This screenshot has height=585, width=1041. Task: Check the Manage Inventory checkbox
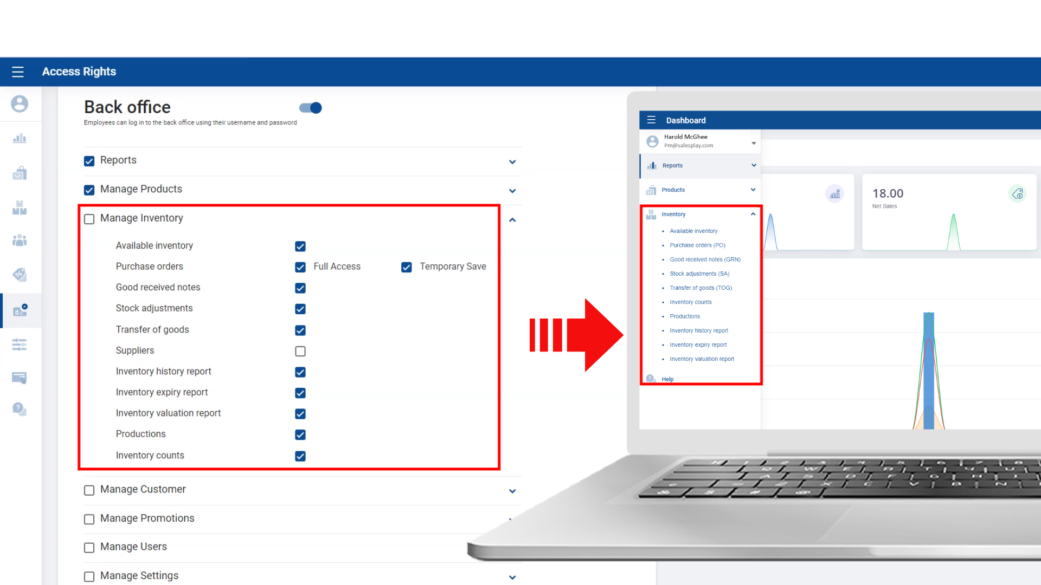tap(89, 219)
